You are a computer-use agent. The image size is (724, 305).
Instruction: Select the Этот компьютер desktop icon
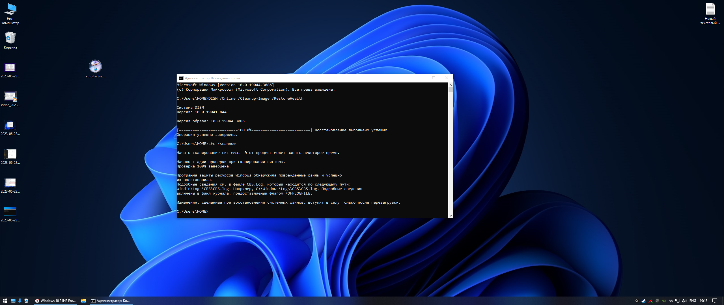point(10,9)
